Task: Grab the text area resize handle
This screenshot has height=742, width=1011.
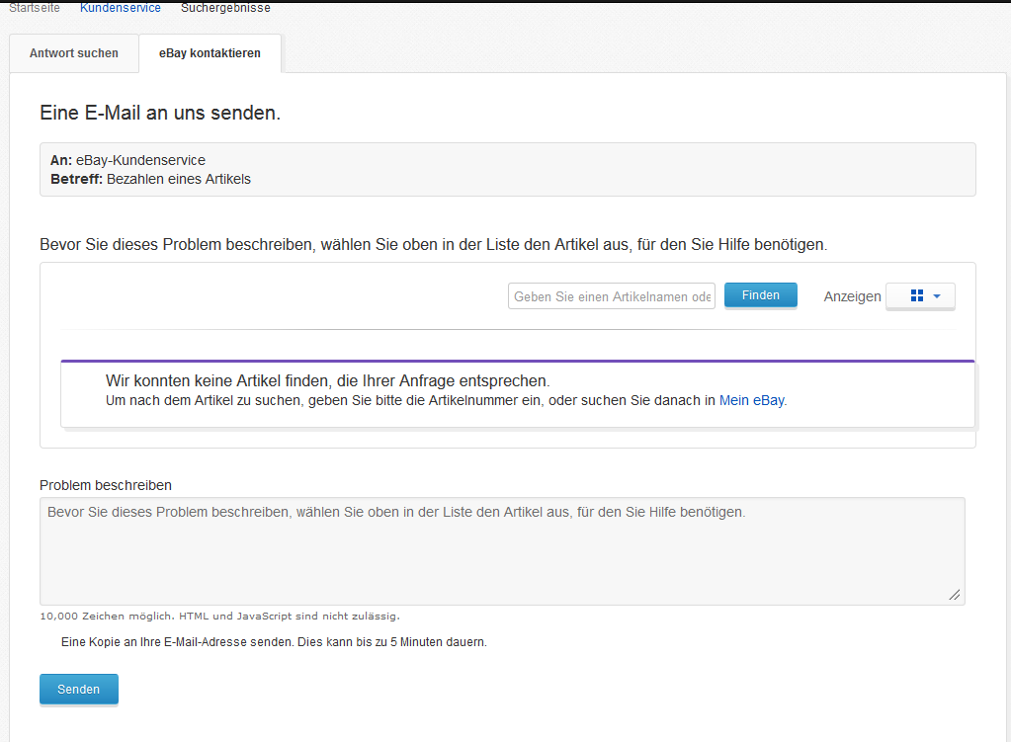Action: (955, 595)
